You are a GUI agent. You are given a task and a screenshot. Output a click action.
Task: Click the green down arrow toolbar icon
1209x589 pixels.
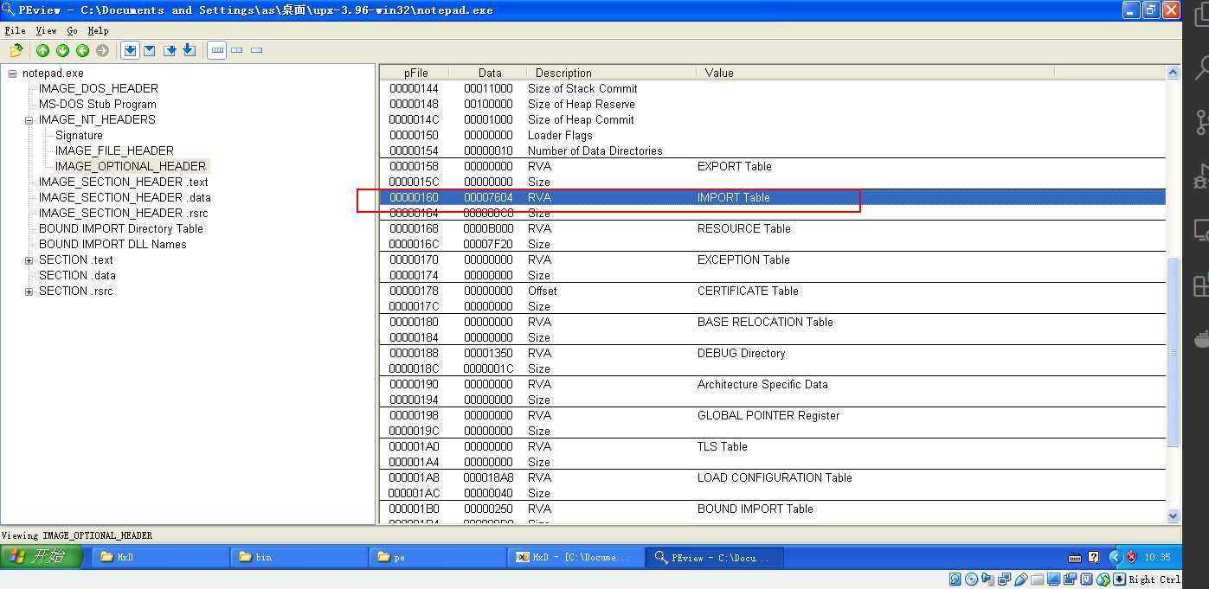(62, 50)
